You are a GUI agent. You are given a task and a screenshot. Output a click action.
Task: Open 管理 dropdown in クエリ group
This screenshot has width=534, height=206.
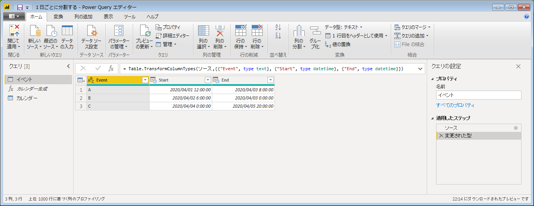[166, 44]
